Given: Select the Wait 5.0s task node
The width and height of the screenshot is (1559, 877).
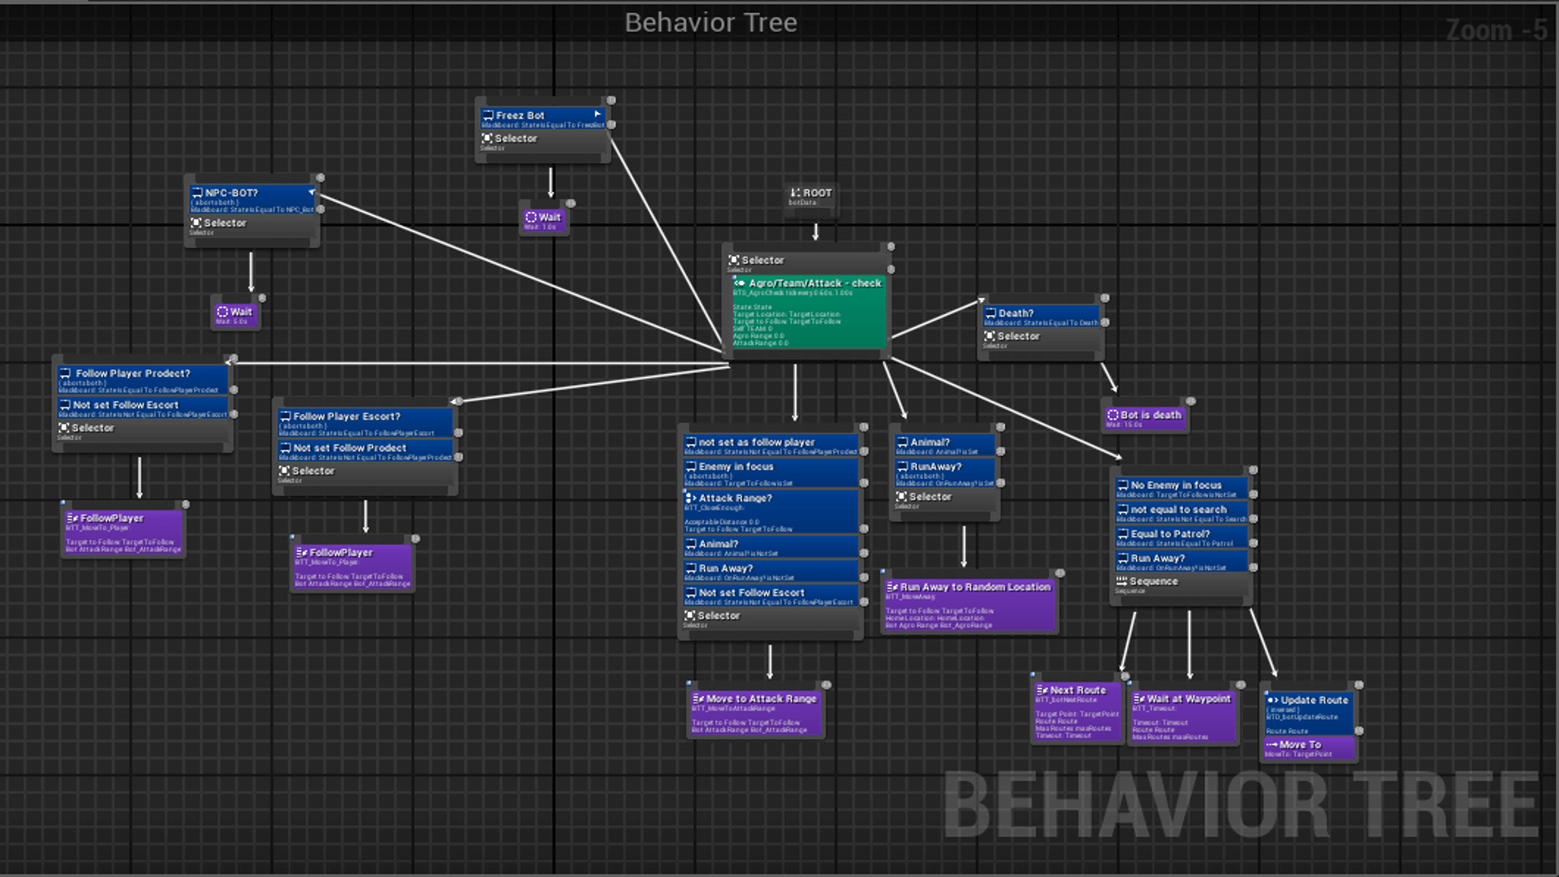Looking at the screenshot, I should [x=235, y=314].
